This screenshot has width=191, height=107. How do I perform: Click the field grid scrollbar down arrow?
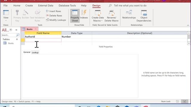click(x=189, y=43)
